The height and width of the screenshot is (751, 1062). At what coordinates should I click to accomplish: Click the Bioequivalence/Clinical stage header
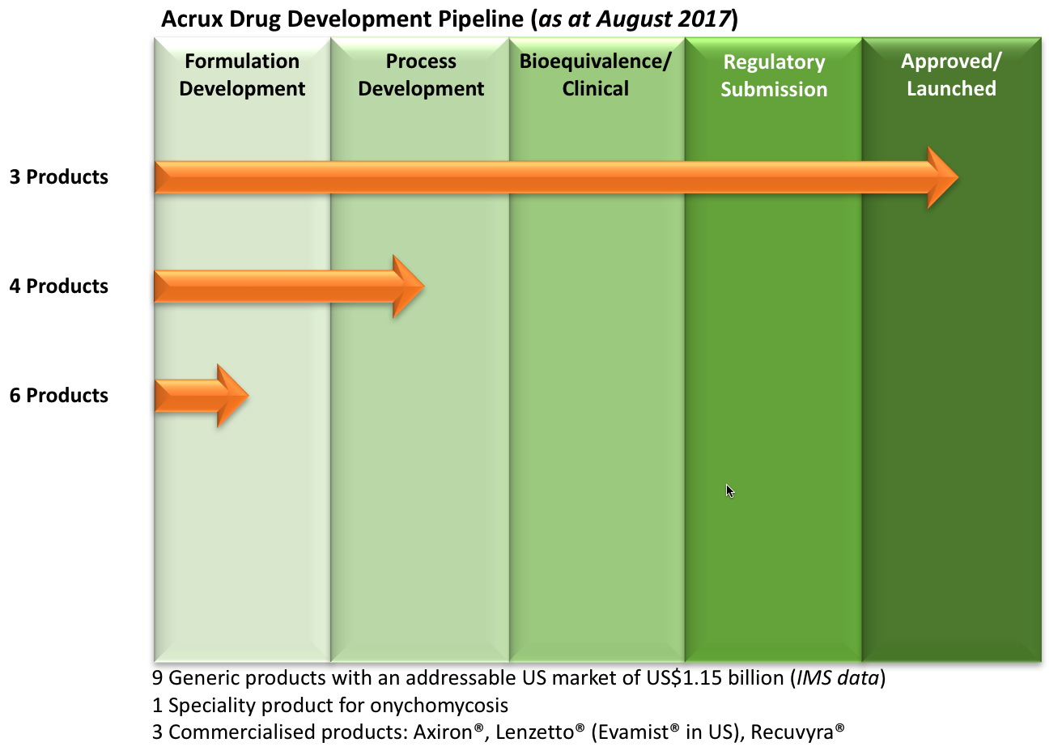[596, 74]
